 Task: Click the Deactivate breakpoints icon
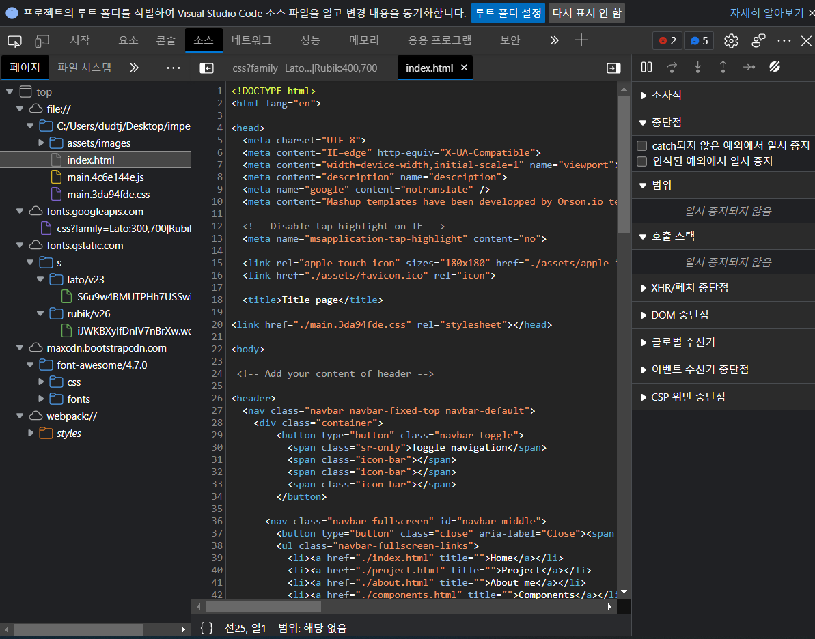[x=773, y=67]
